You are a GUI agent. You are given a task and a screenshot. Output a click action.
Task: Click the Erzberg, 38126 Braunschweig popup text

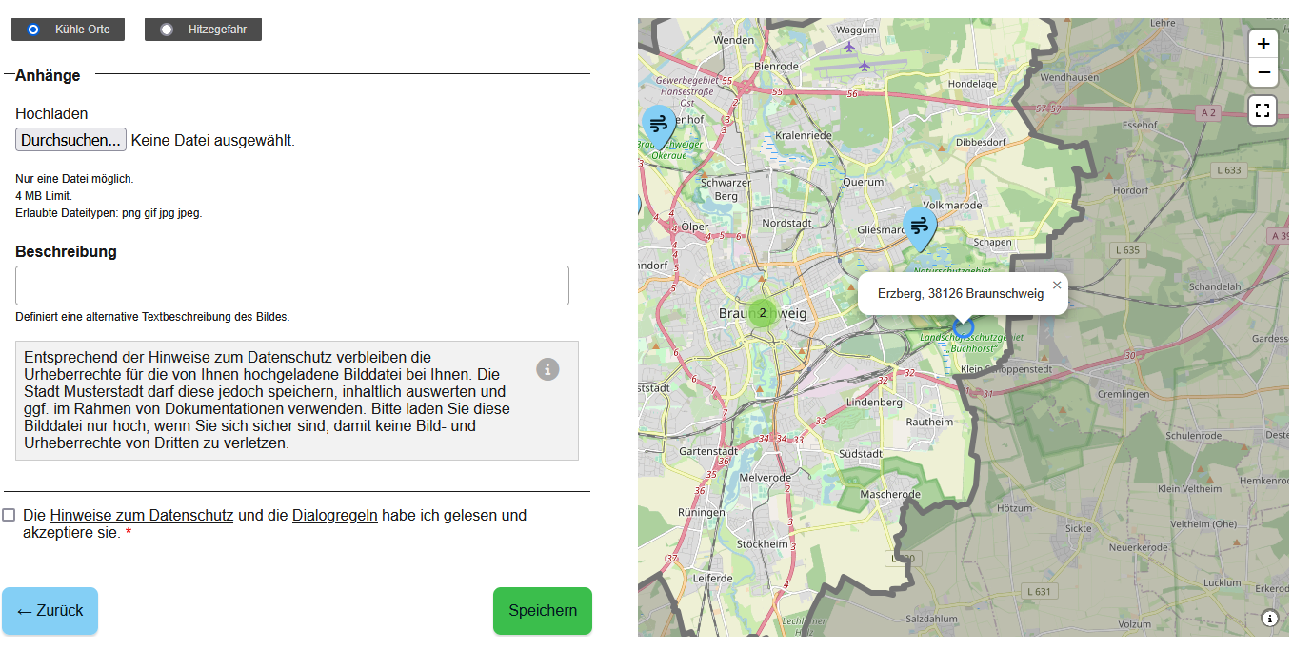click(961, 293)
